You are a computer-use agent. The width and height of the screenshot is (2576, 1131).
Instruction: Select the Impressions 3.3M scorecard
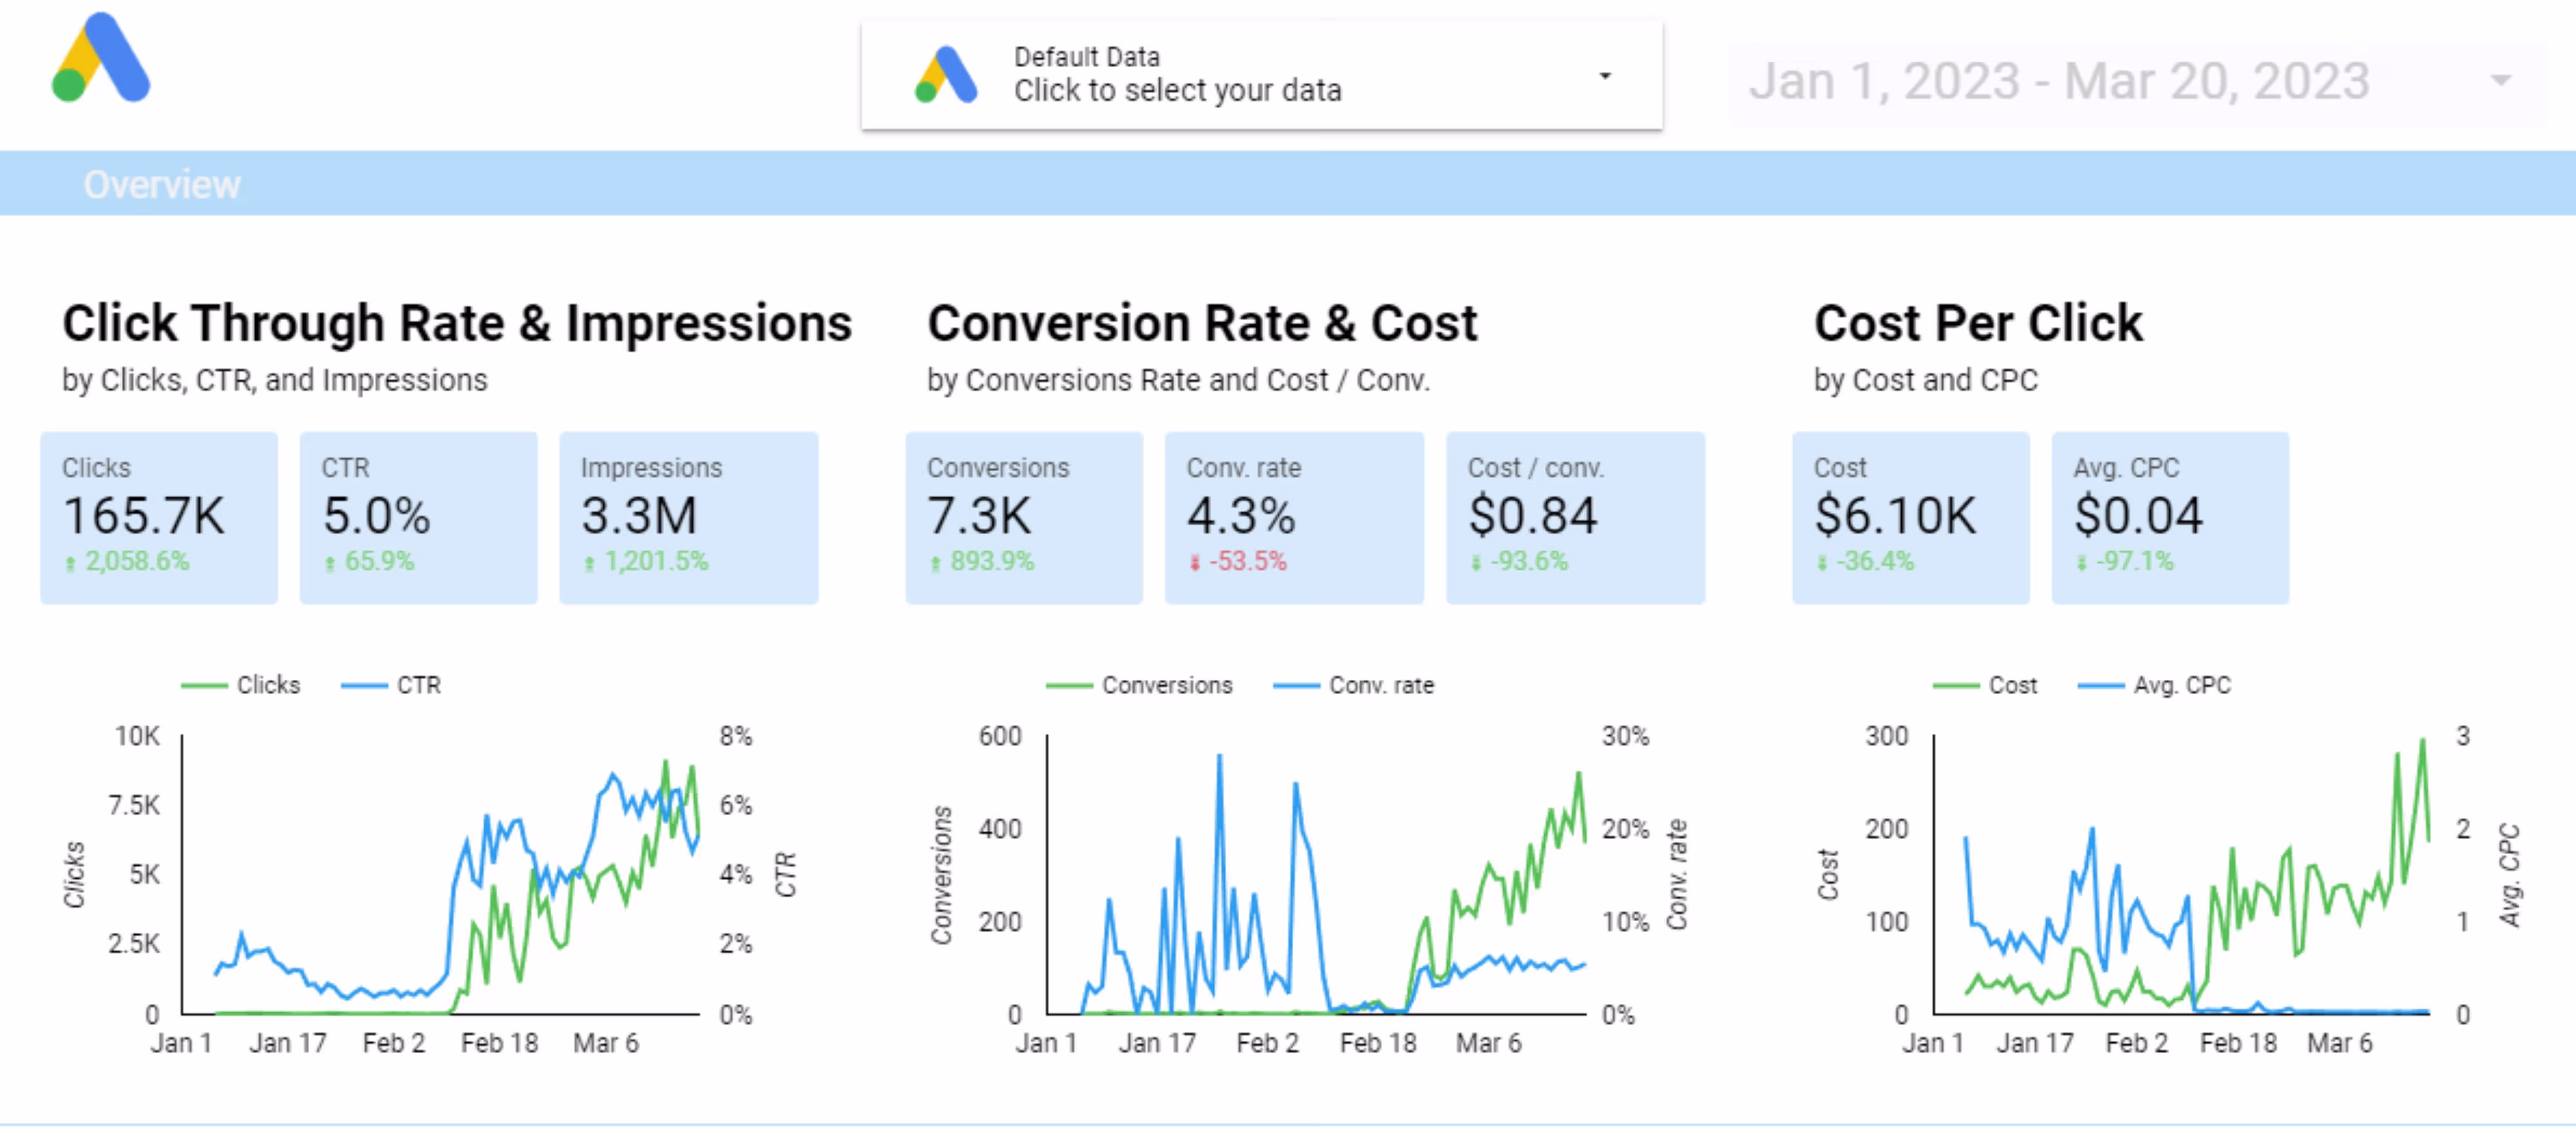click(688, 518)
